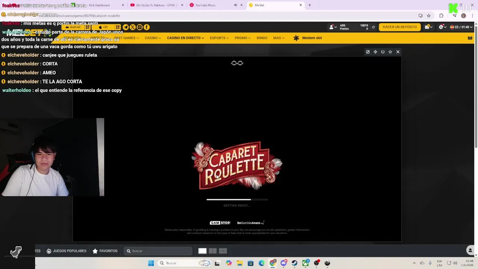Open Steam from the taskbar

[x=295, y=263]
